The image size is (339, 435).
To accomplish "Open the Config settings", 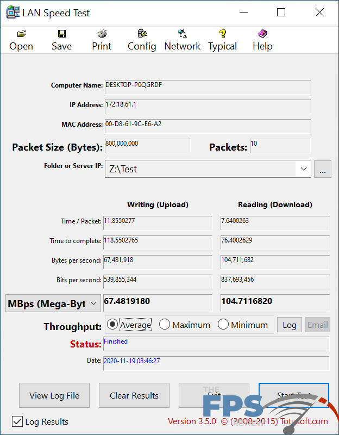I will click(x=142, y=41).
